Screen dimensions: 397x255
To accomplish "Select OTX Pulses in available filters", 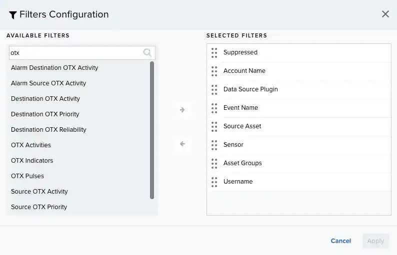I will click(27, 176).
